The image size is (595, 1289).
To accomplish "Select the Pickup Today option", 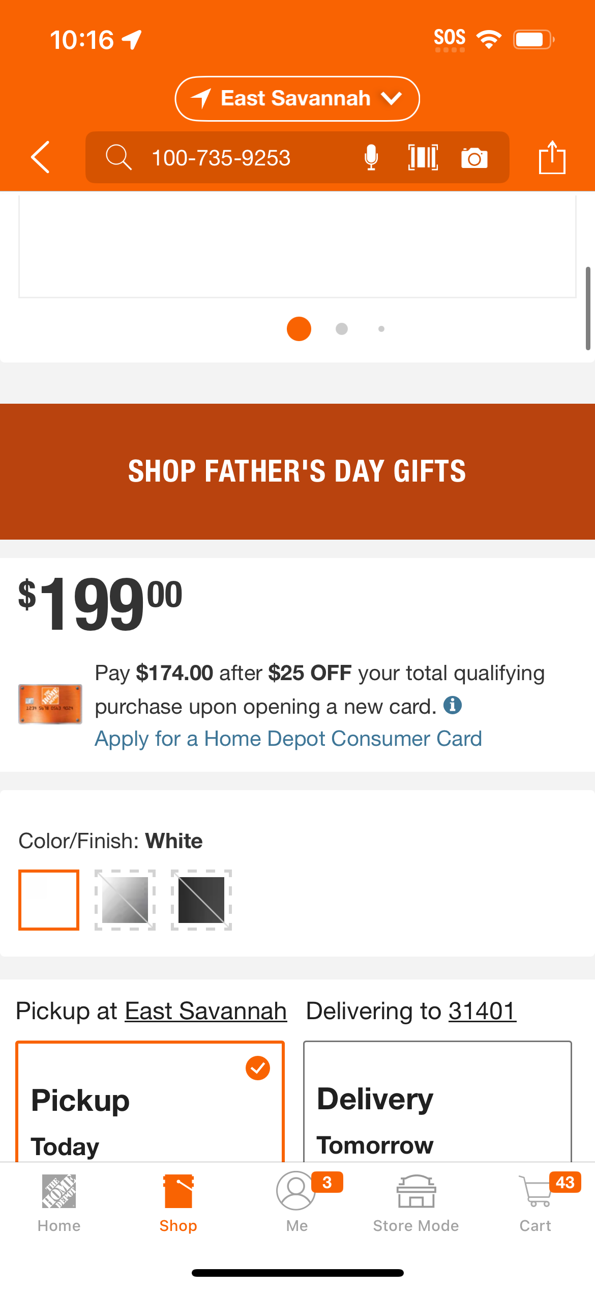I will pyautogui.click(x=150, y=1102).
